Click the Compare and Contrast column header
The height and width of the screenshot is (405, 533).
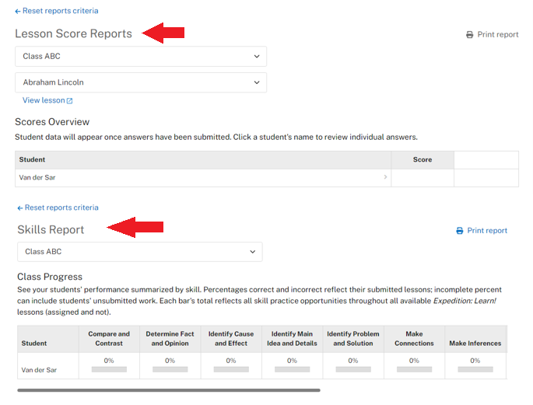point(109,338)
